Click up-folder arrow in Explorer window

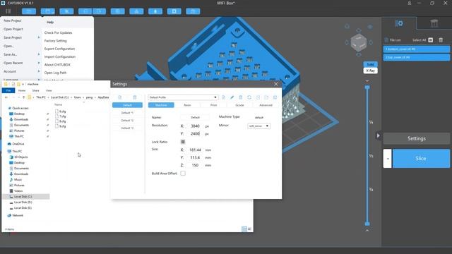(23, 97)
